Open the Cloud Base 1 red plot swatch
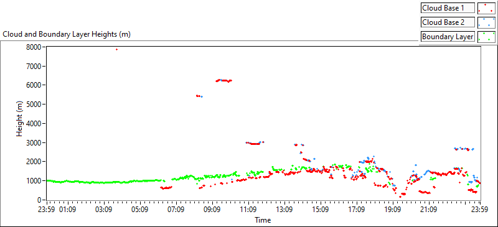This screenshot has width=498, height=227. tap(486, 8)
